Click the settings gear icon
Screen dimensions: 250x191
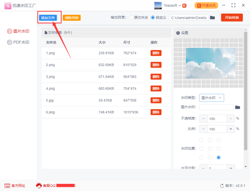(178, 33)
